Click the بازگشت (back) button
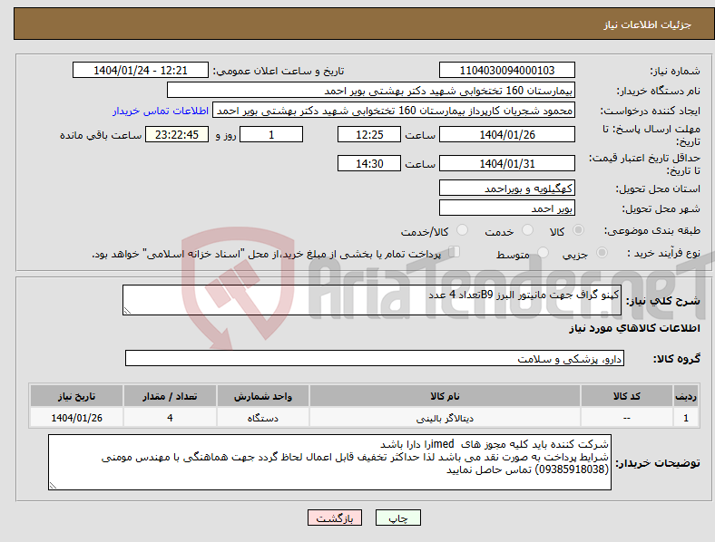The image size is (715, 542). tap(335, 518)
